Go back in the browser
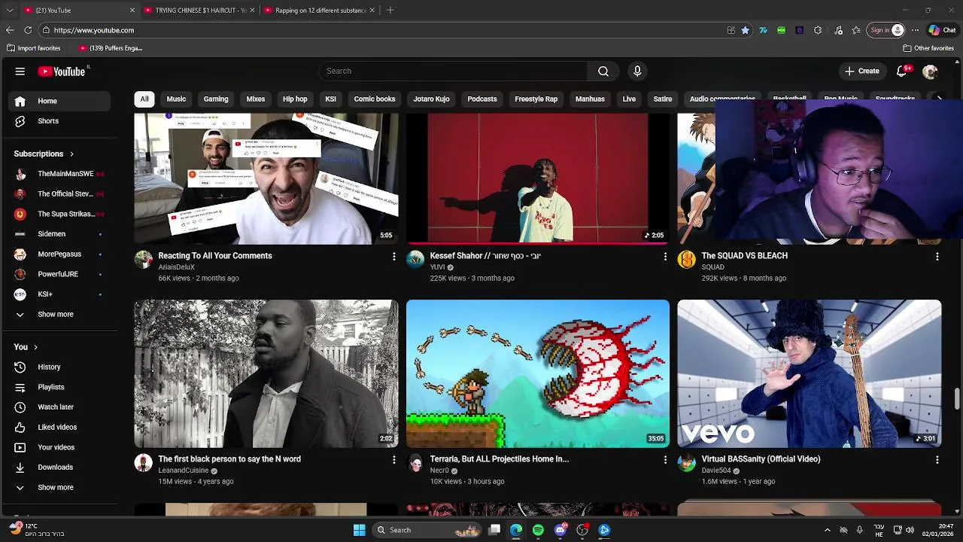Image resolution: width=963 pixels, height=542 pixels. pyautogui.click(x=10, y=30)
